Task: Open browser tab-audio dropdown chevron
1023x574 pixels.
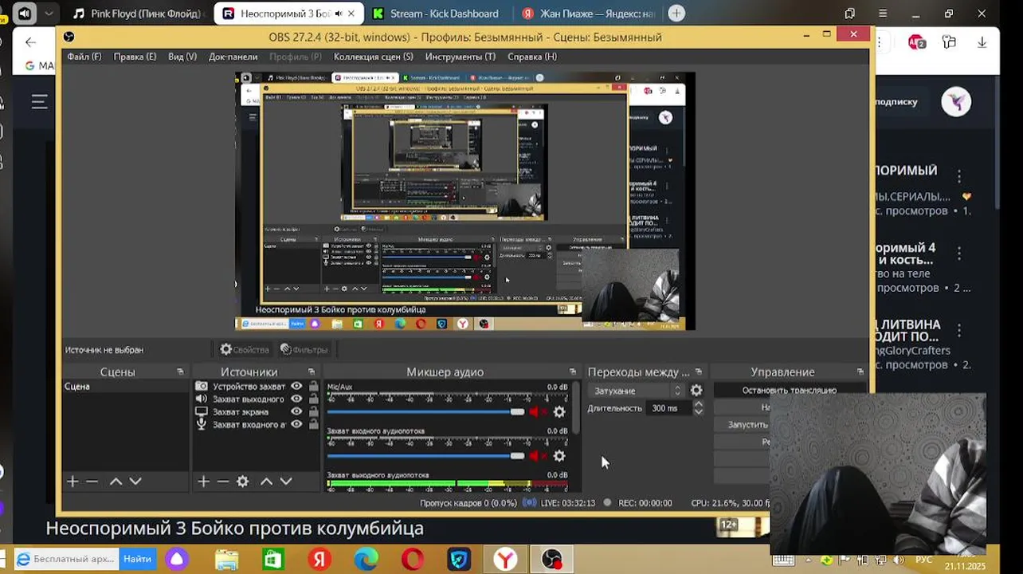Action: pos(49,14)
